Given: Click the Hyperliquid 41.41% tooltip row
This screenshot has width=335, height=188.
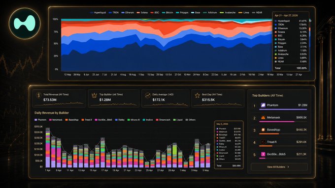Looking at the screenshot, I should click(x=291, y=21).
